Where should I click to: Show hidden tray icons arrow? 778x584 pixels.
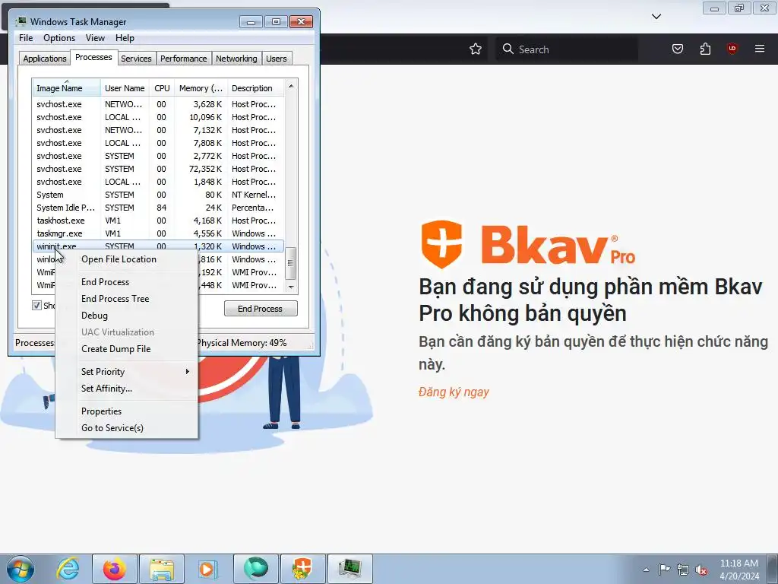tap(646, 570)
